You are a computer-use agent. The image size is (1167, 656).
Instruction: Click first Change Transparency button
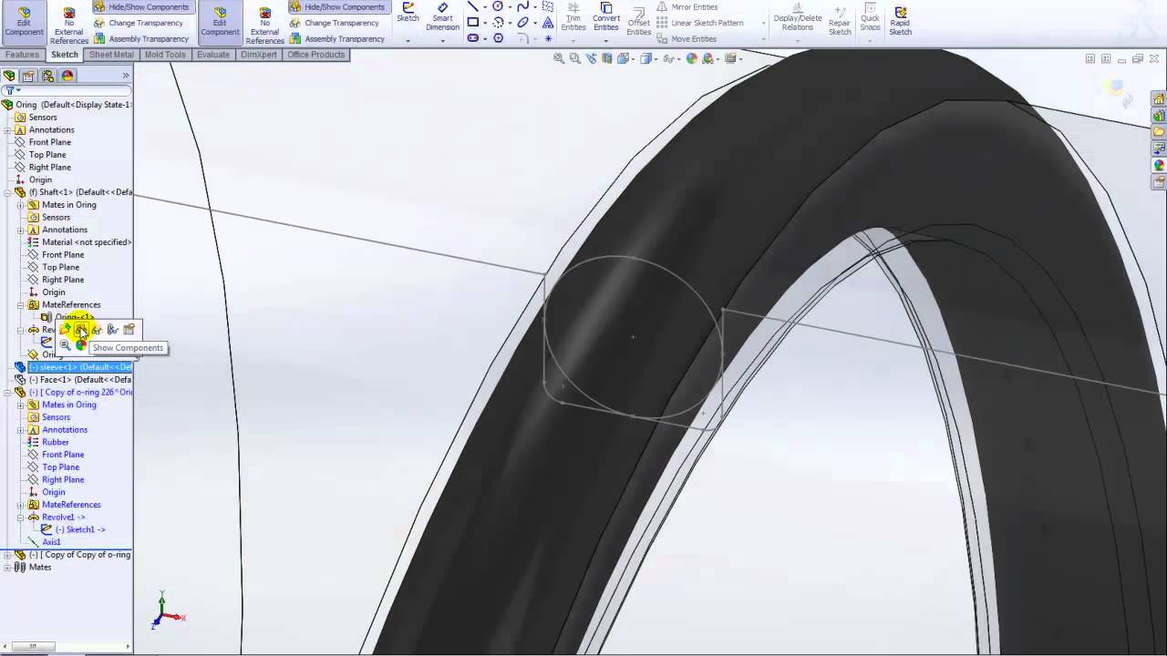pyautogui.click(x=138, y=23)
